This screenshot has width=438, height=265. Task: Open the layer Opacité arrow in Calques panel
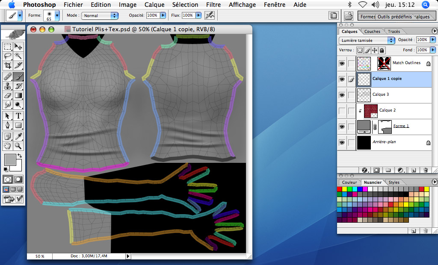[433, 40]
